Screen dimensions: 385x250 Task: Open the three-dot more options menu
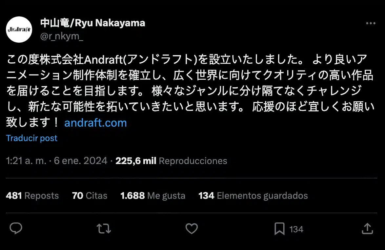click(x=371, y=23)
